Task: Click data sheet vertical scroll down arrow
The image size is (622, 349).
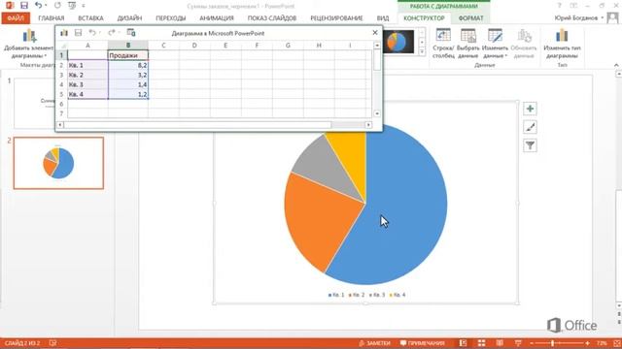Action: (x=377, y=113)
